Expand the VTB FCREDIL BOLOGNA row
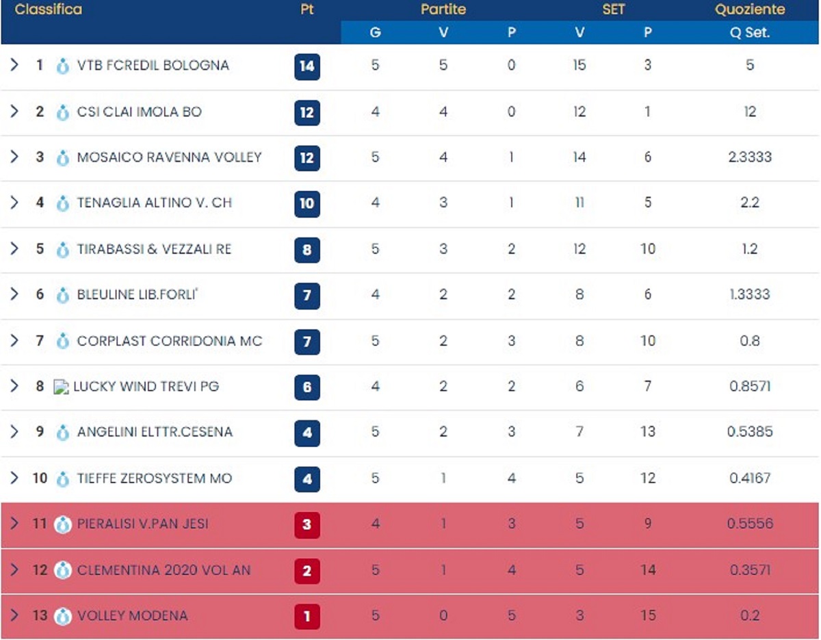The image size is (821, 640). click(14, 65)
